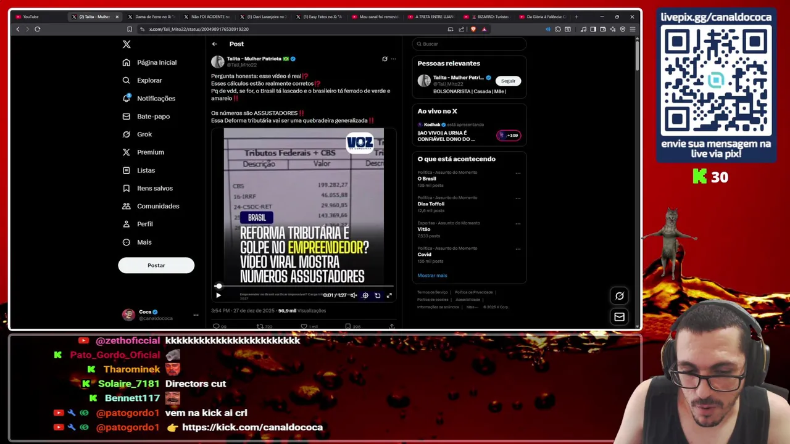Open Talita's profile avatar on the post
This screenshot has width=790, height=444.
[x=218, y=62]
